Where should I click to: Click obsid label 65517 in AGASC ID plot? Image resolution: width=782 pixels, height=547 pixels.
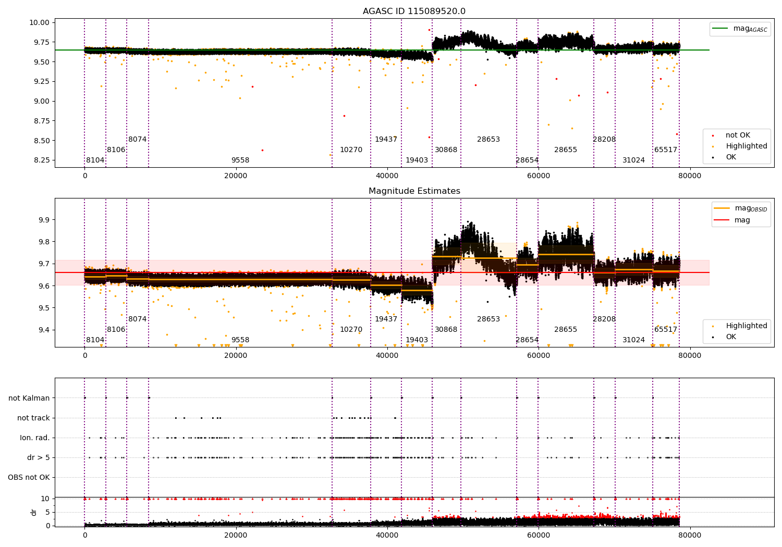pos(666,150)
